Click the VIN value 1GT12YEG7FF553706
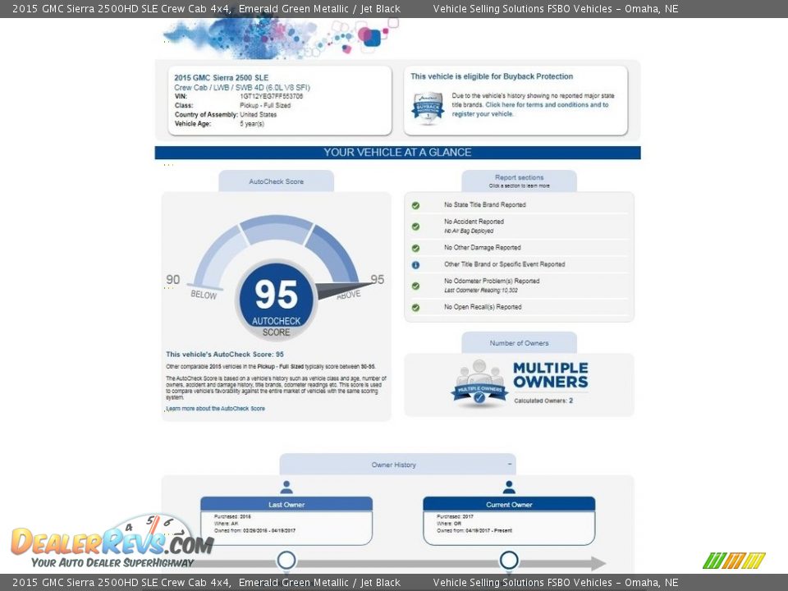 272,96
